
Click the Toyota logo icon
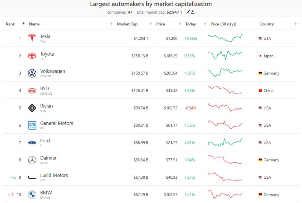click(x=32, y=56)
